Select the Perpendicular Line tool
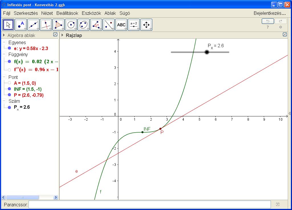 [46, 25]
